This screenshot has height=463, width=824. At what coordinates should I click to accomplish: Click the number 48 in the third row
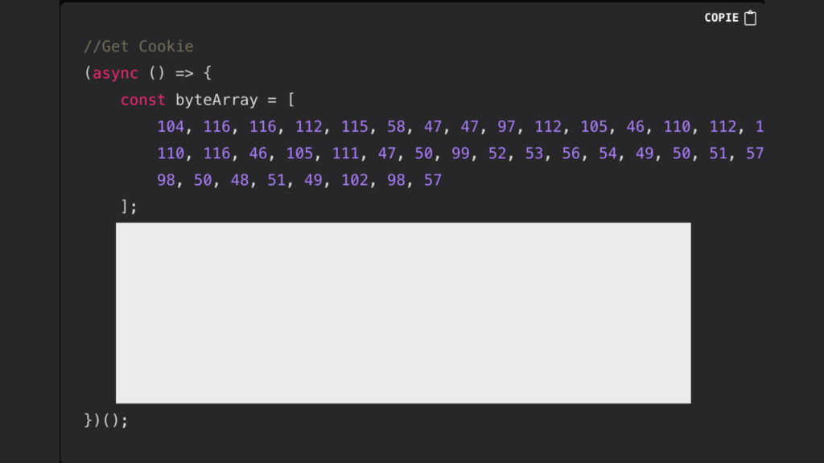coord(240,180)
